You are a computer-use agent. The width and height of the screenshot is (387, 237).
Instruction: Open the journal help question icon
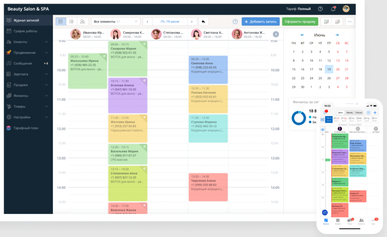point(235,22)
